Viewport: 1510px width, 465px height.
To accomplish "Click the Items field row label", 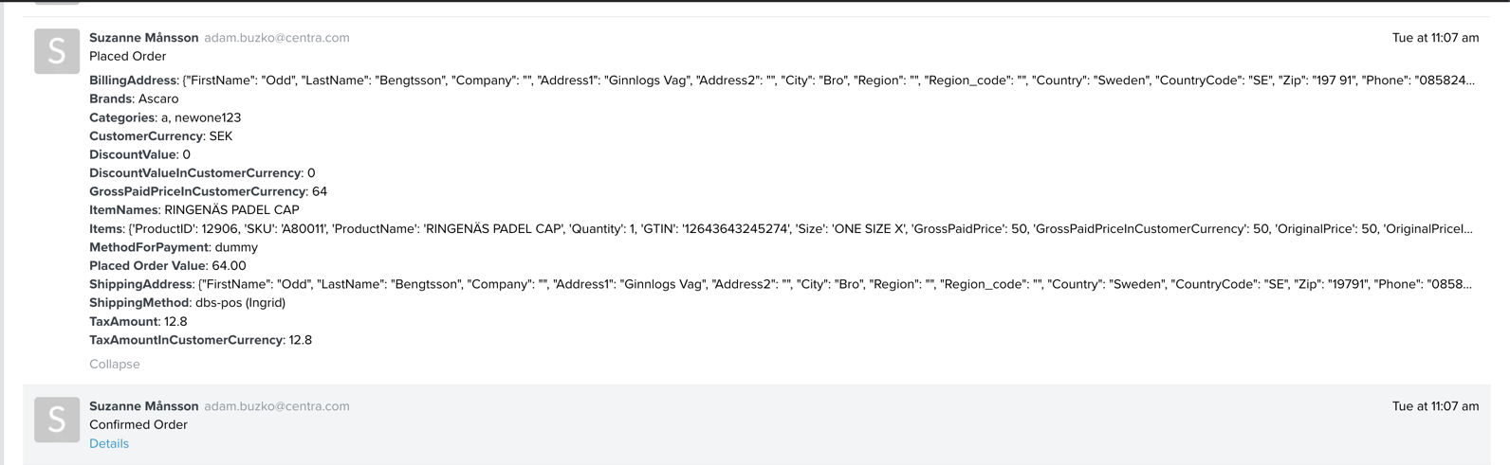I will (x=105, y=229).
